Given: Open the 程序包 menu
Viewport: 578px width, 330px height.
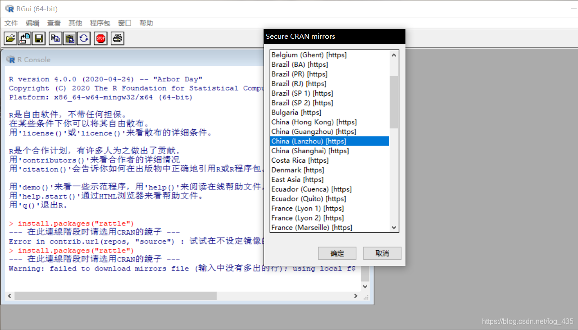Looking at the screenshot, I should click(100, 23).
